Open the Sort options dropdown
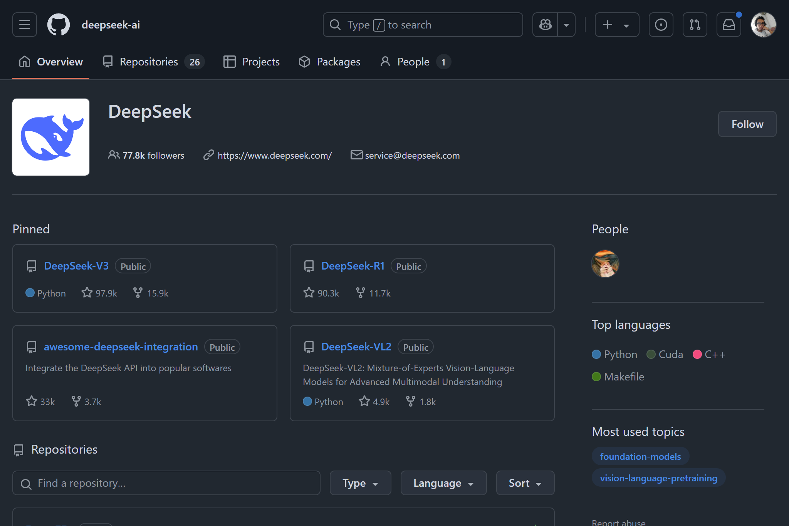789x526 pixels. tap(525, 483)
